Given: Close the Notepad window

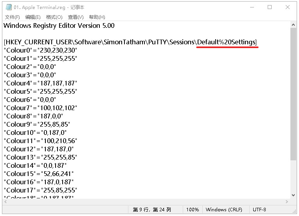Looking at the screenshot, I should 288,7.
